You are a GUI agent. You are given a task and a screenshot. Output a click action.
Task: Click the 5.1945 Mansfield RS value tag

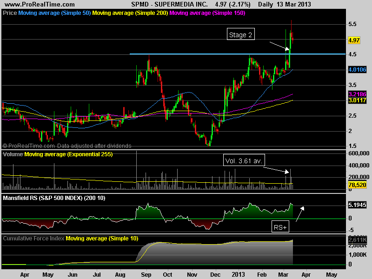tap(357, 205)
